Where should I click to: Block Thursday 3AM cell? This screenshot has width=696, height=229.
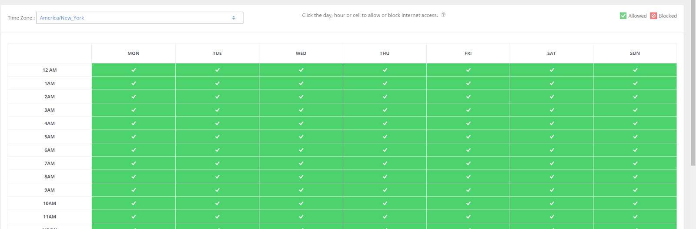(385, 110)
